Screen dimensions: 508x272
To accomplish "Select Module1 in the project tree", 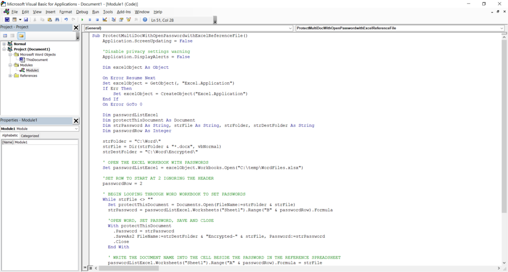I will click(32, 70).
